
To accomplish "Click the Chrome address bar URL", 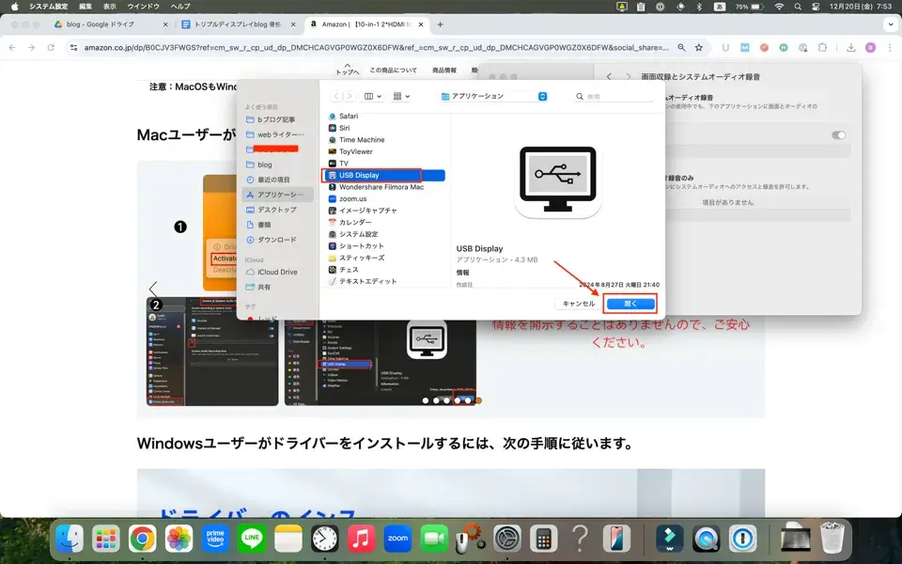I will 376,48.
